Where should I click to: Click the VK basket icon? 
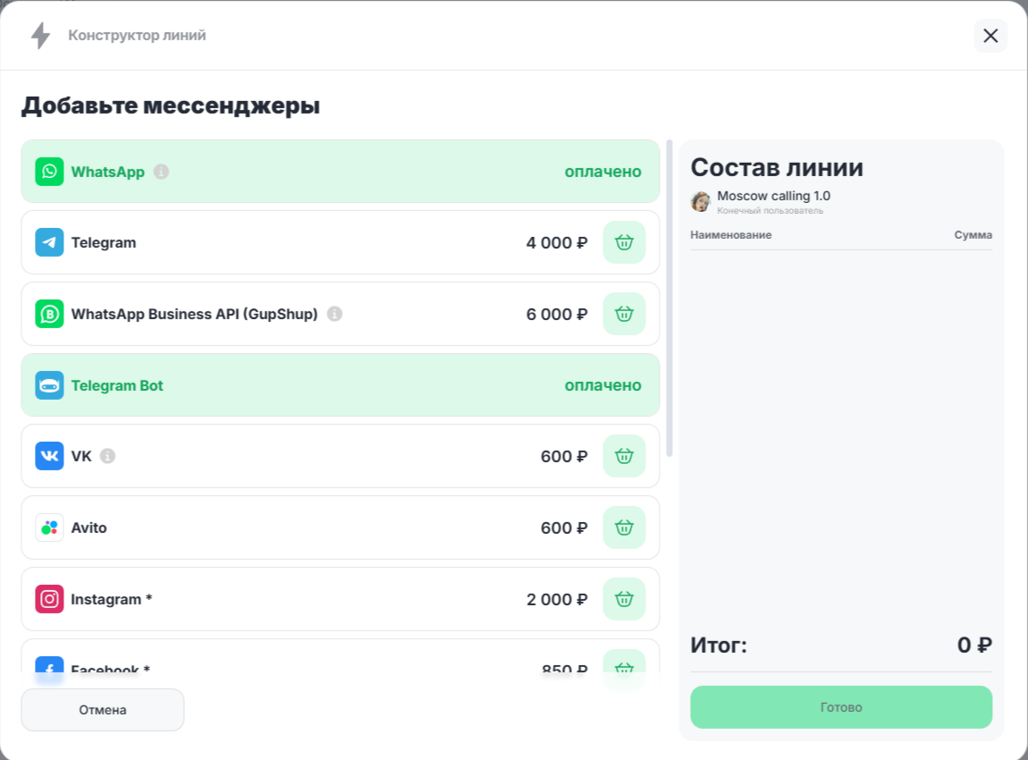(x=624, y=456)
